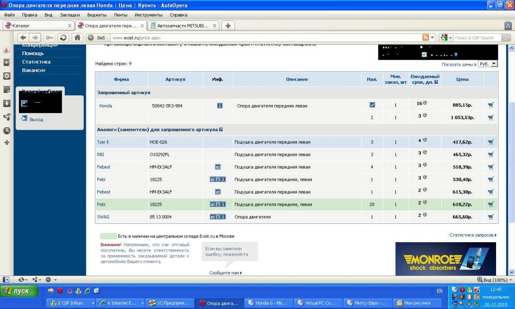
Task: Add Tzer li 417,62р. part to cart
Action: 491,142
